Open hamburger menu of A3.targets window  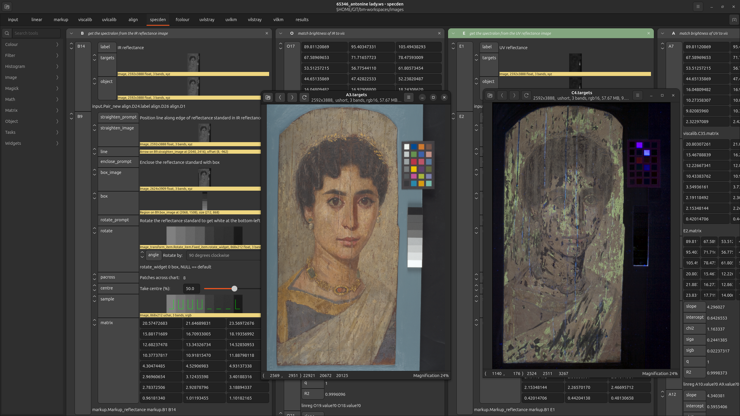(x=408, y=97)
